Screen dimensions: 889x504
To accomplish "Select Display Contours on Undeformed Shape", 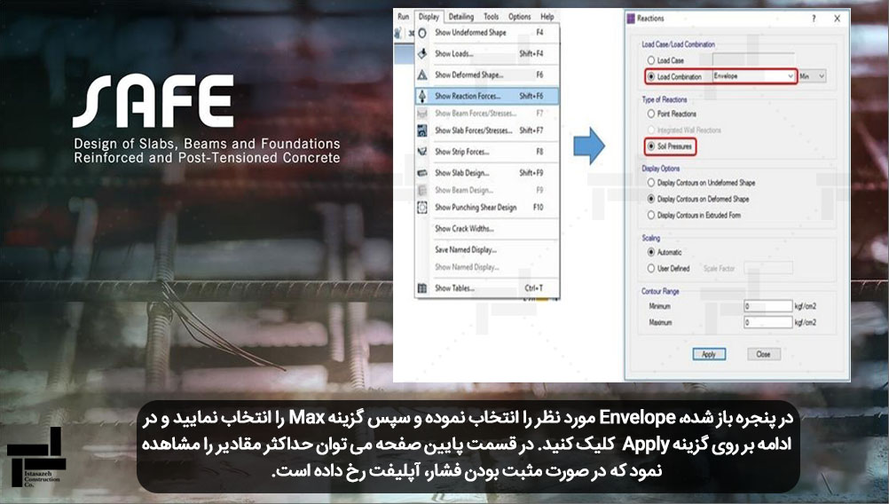I will coord(651,183).
